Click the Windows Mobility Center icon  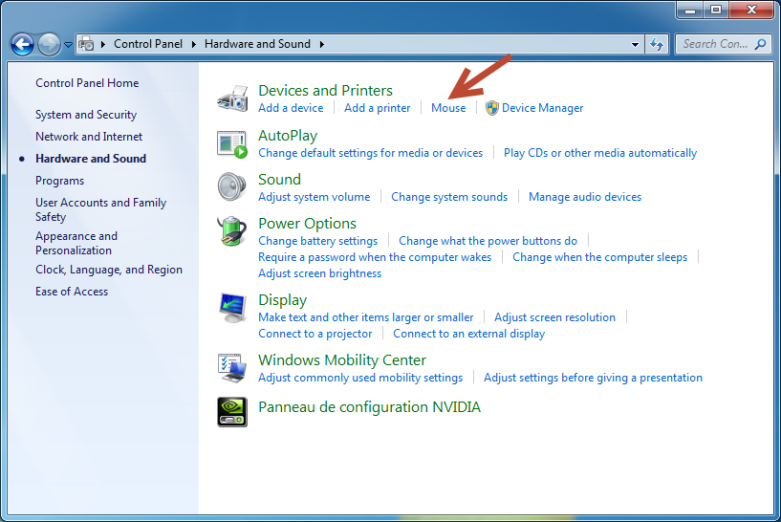point(232,367)
